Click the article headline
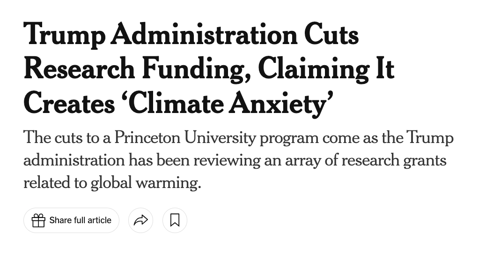This screenshot has height=256, width=486. 209,69
